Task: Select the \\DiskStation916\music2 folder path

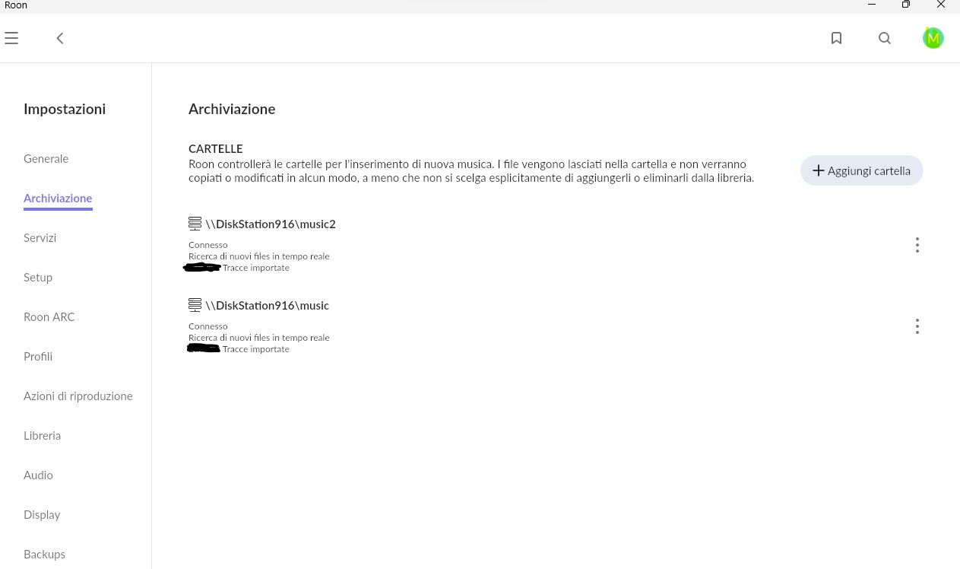Action: (271, 224)
